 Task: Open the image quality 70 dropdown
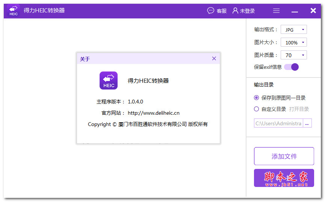[x=293, y=55]
